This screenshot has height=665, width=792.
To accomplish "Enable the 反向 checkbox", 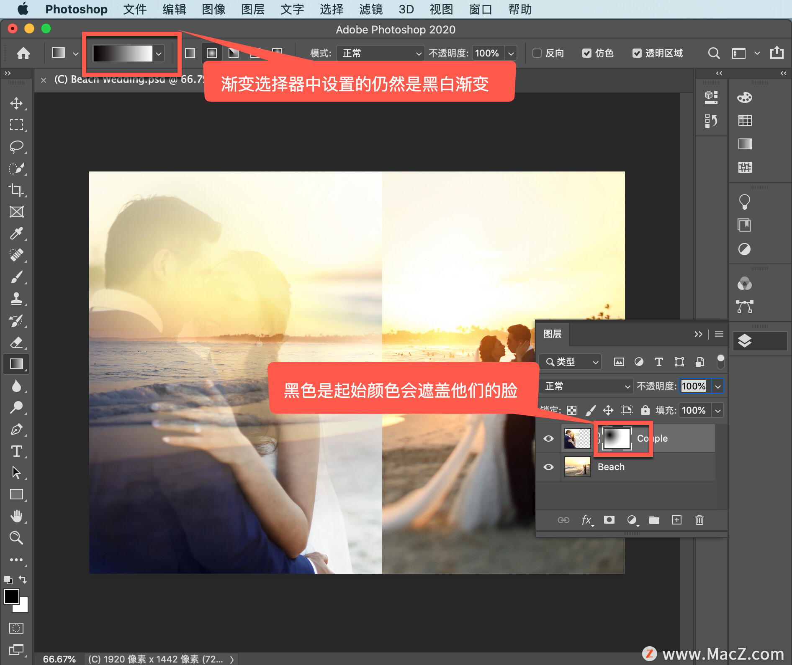I will tap(537, 53).
